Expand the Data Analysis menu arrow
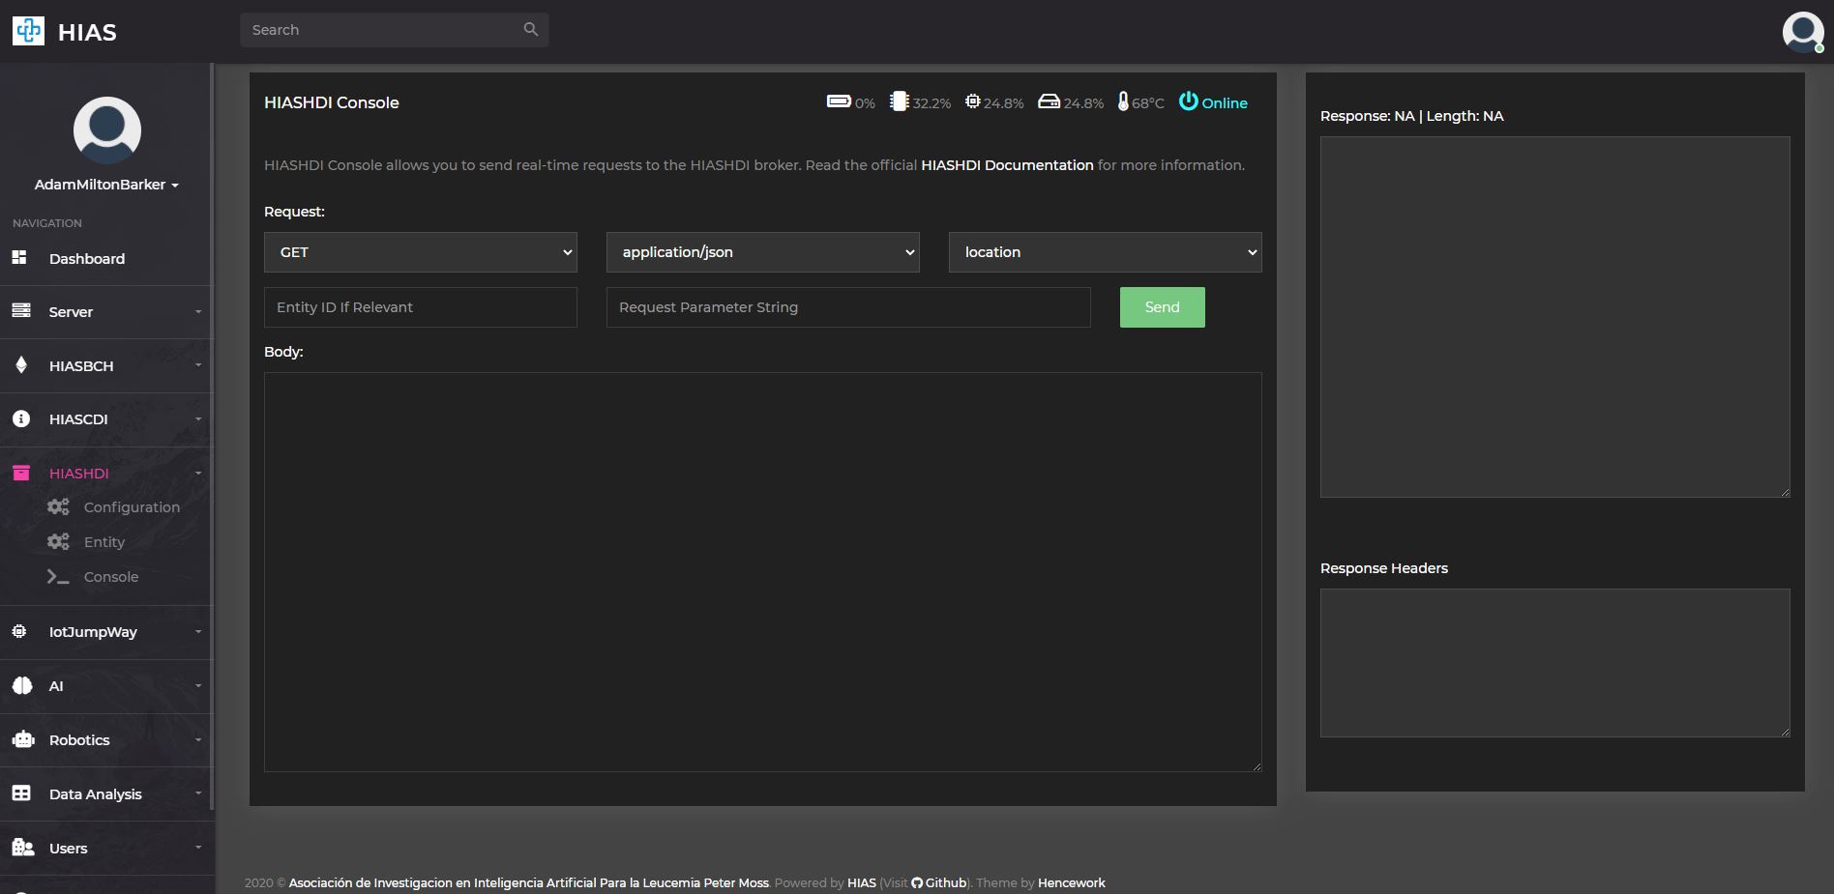 coord(198,794)
